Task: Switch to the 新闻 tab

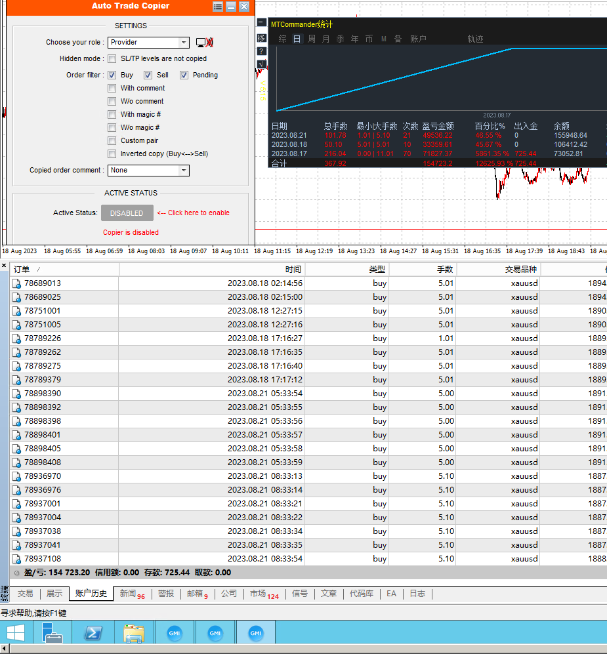Action: coord(127,594)
